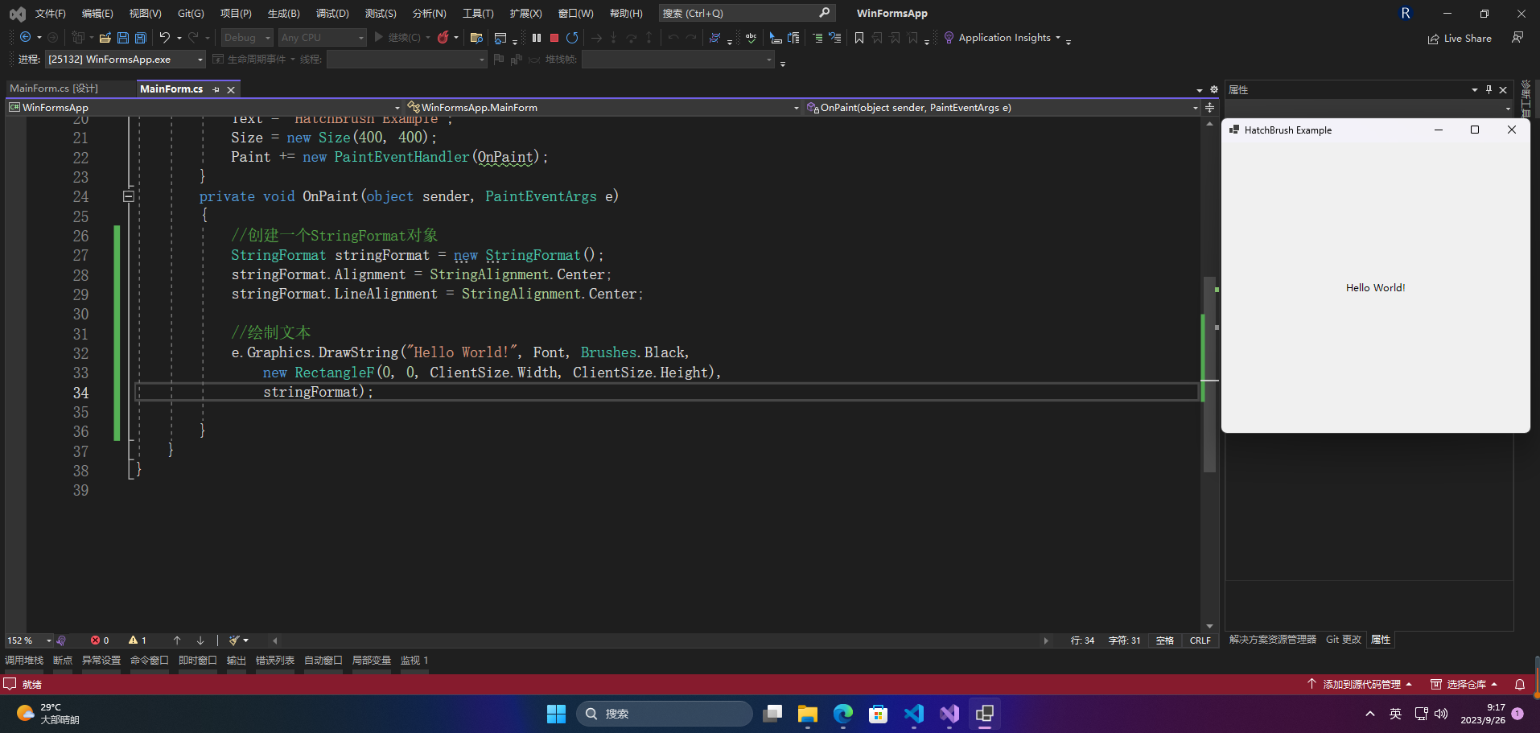Click the Open File folder icon
This screenshot has height=733, width=1540.
(x=105, y=37)
